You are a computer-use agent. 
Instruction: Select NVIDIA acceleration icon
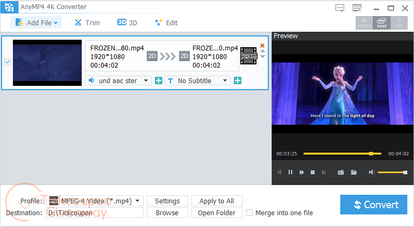click(364, 23)
